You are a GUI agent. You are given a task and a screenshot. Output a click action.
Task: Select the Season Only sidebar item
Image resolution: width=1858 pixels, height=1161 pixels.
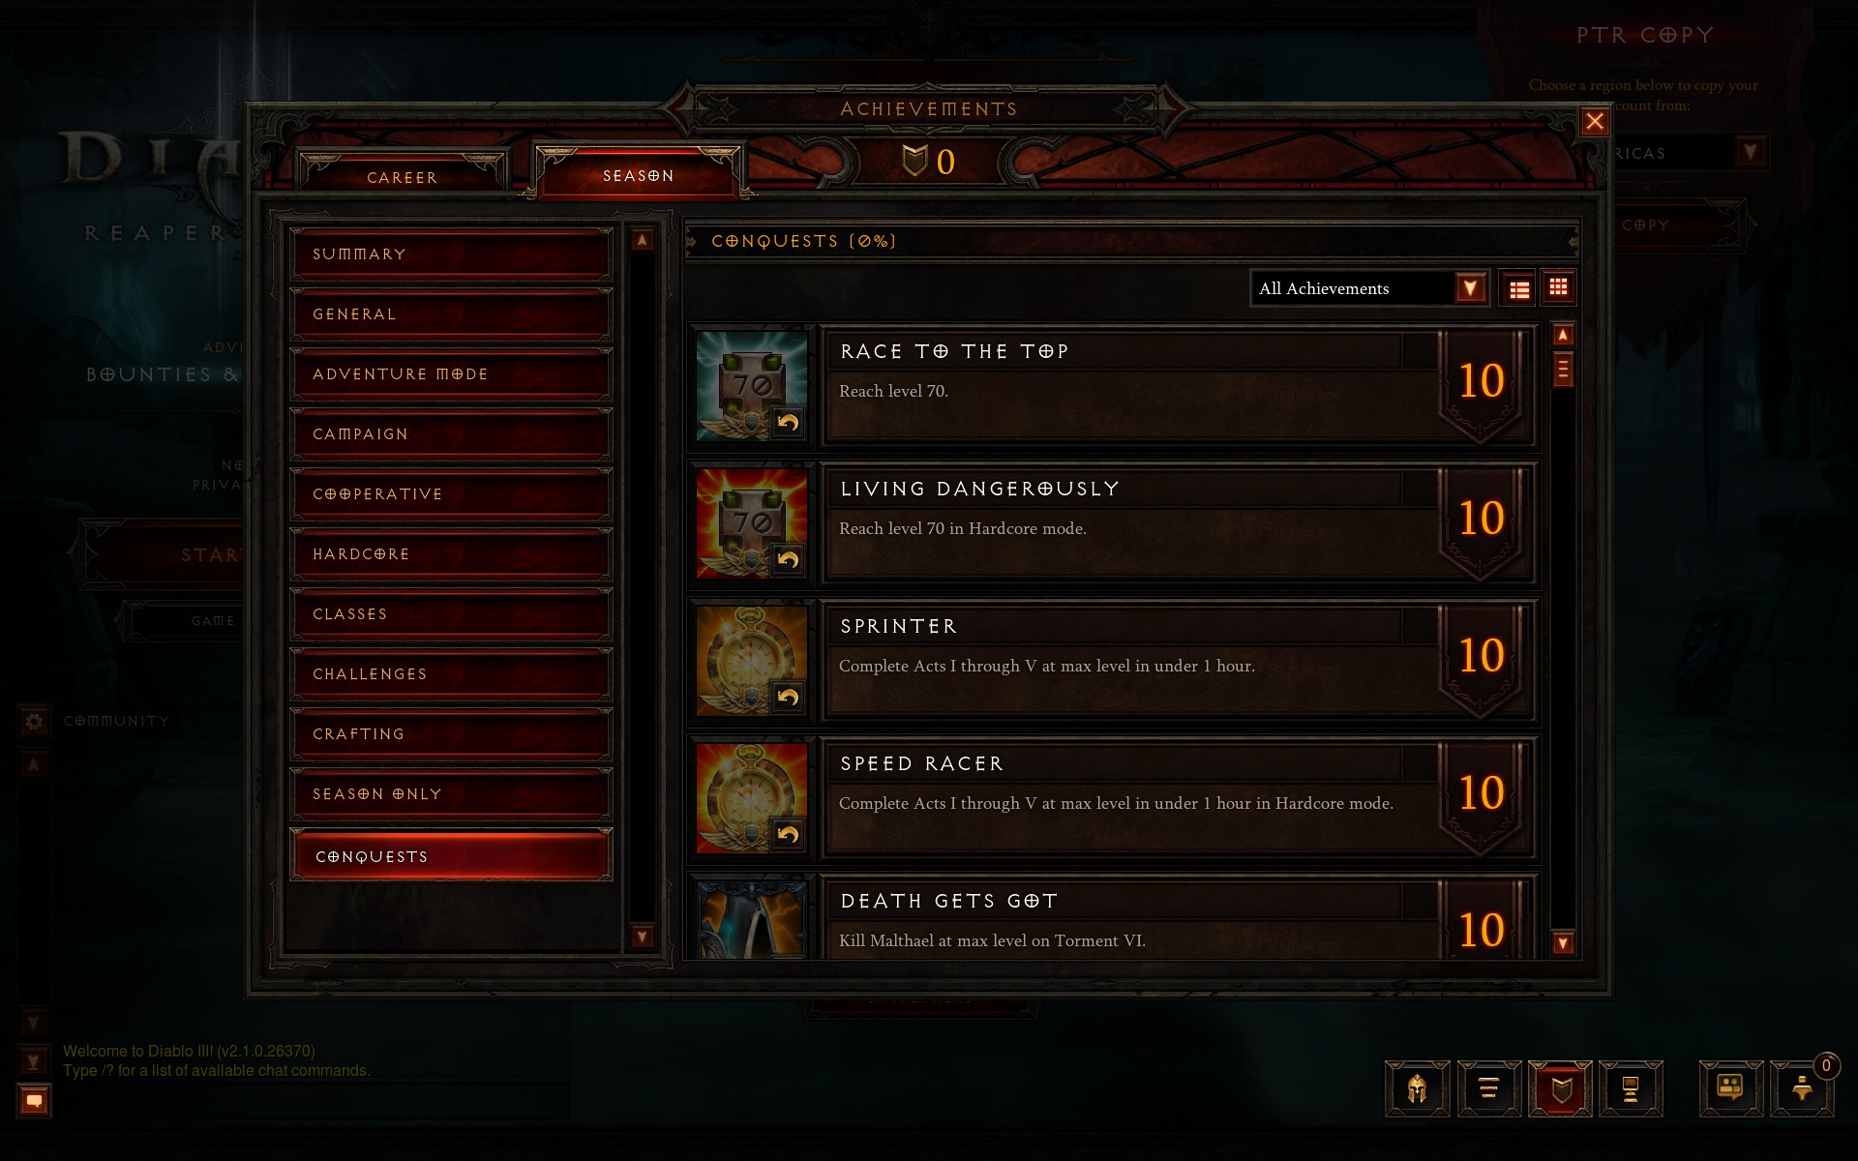[454, 794]
